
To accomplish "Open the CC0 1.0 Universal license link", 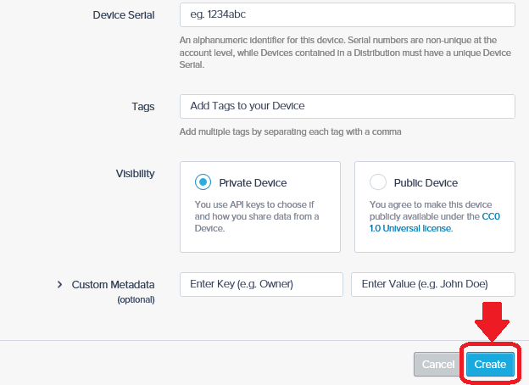I will point(435,222).
